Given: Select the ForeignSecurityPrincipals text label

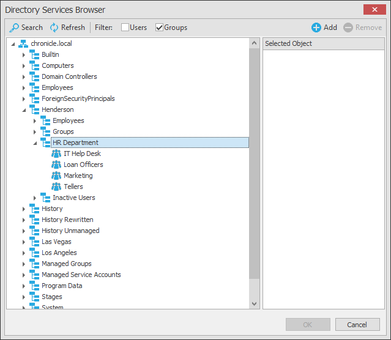Looking at the screenshot, I should tap(78, 98).
